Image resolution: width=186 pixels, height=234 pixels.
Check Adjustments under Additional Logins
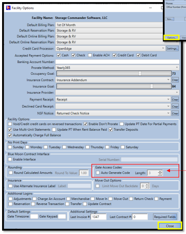point(11,199)
